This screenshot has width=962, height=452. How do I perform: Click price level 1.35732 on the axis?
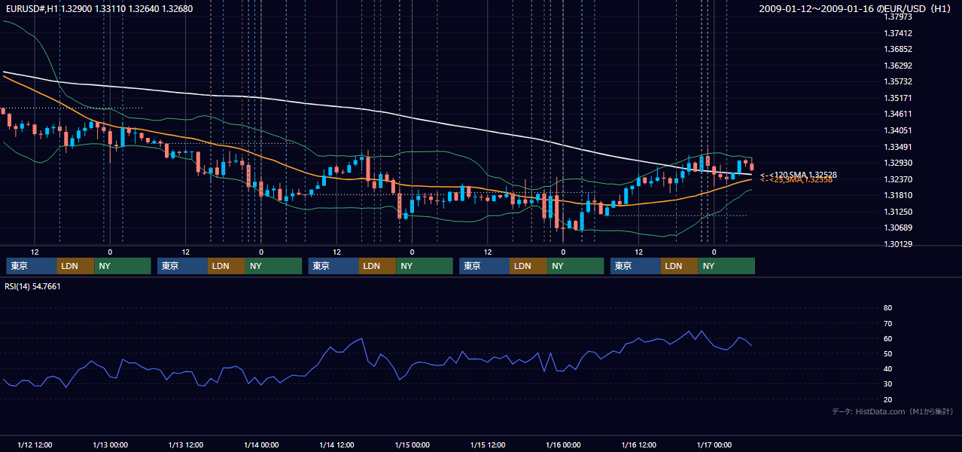898,81
